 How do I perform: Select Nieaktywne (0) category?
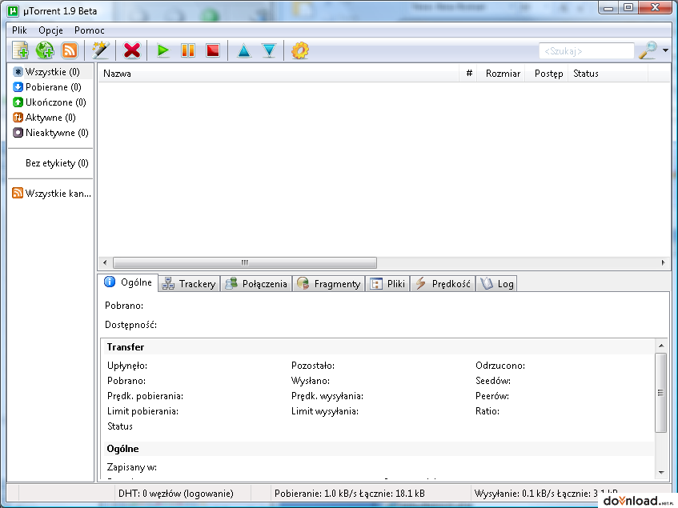51,133
